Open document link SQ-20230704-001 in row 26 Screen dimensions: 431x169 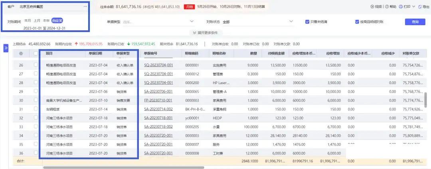[158, 65]
